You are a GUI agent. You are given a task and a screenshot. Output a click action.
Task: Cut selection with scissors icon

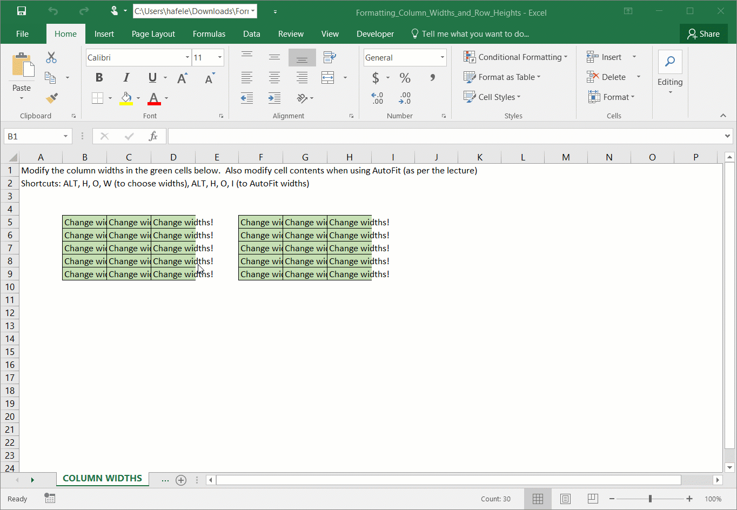[x=51, y=57]
